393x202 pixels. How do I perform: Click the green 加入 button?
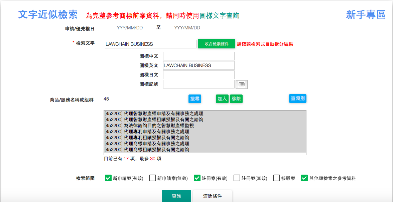[x=222, y=98]
